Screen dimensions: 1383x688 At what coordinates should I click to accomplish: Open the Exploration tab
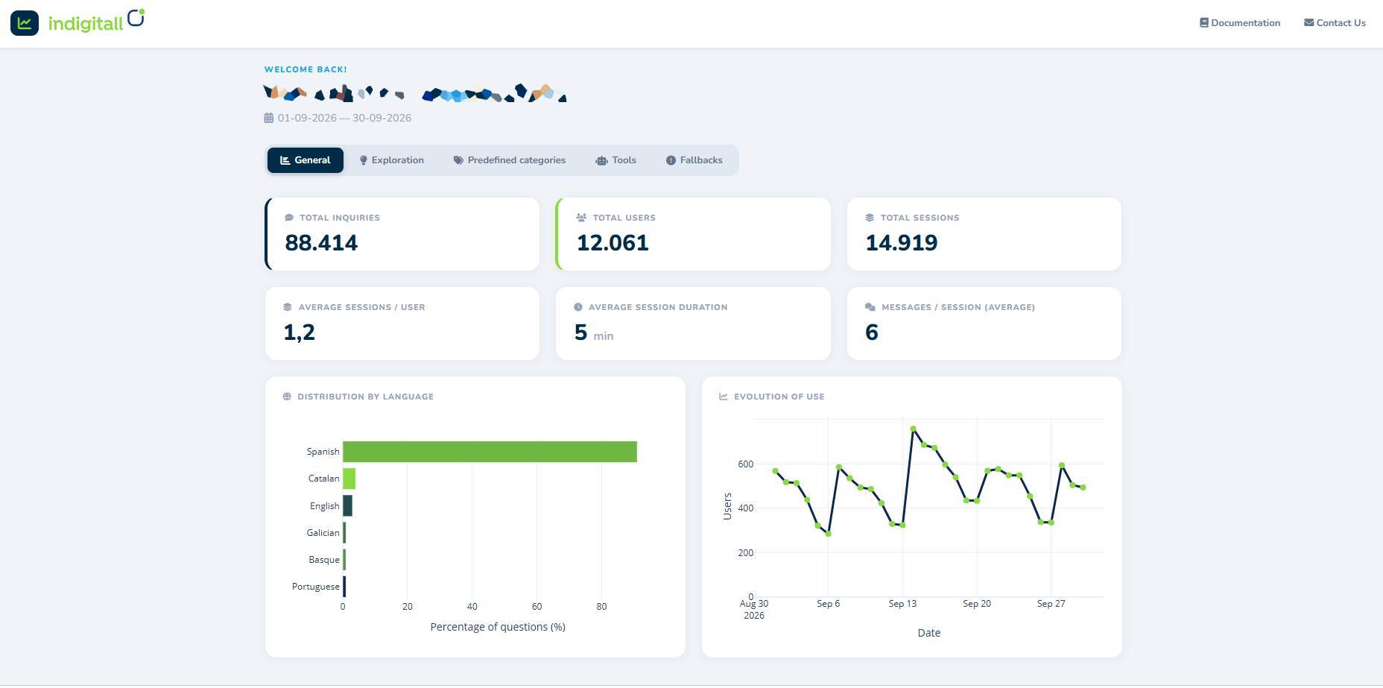pos(391,160)
